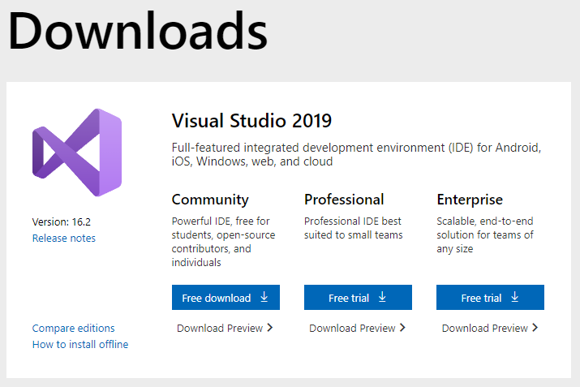Click chevron next to Professional Download Preview
The image size is (580, 387).
[402, 328]
